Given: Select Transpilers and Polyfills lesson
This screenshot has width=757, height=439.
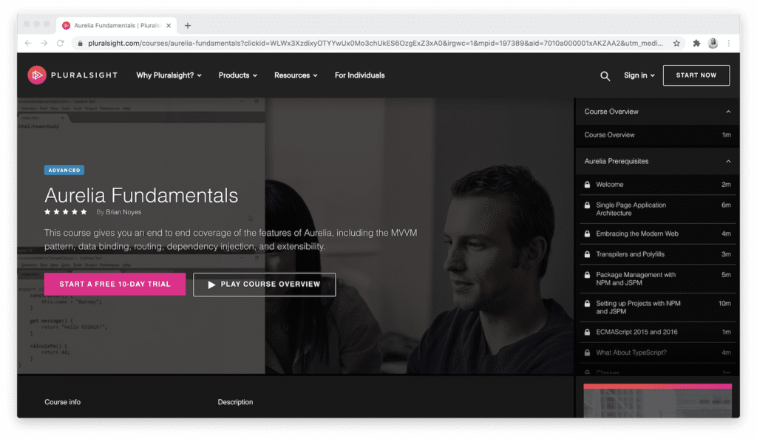Looking at the screenshot, I should pyautogui.click(x=630, y=254).
